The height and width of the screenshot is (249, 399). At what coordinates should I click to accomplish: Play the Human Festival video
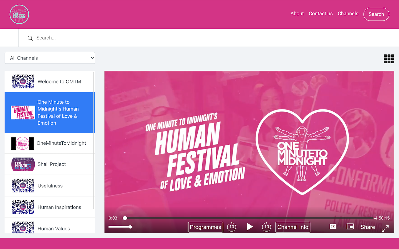pyautogui.click(x=250, y=227)
